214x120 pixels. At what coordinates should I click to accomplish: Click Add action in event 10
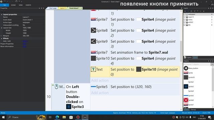point(100,93)
